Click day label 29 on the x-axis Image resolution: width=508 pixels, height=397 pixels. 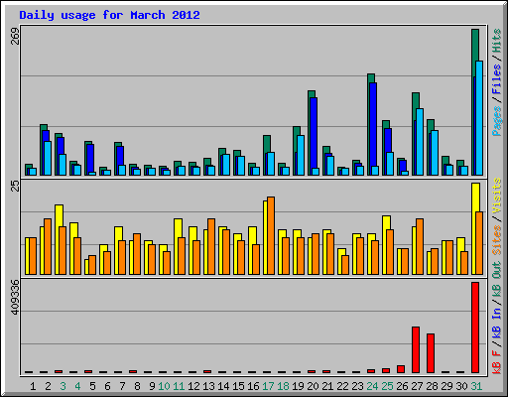[446, 386]
